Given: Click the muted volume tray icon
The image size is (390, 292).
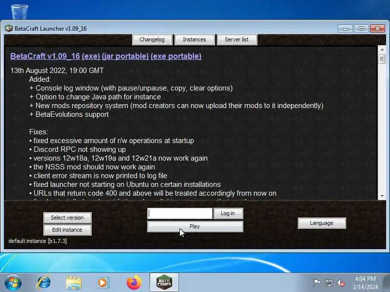Looking at the screenshot, I should pyautogui.click(x=341, y=283).
